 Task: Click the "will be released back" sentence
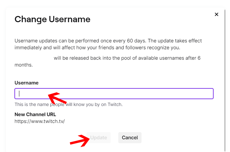point(127,58)
